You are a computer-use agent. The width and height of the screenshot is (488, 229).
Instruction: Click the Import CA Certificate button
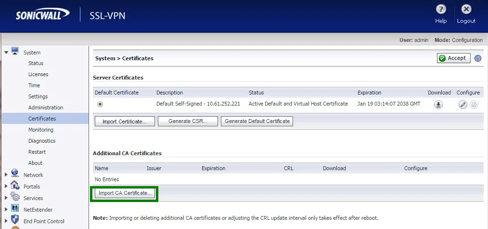125,193
